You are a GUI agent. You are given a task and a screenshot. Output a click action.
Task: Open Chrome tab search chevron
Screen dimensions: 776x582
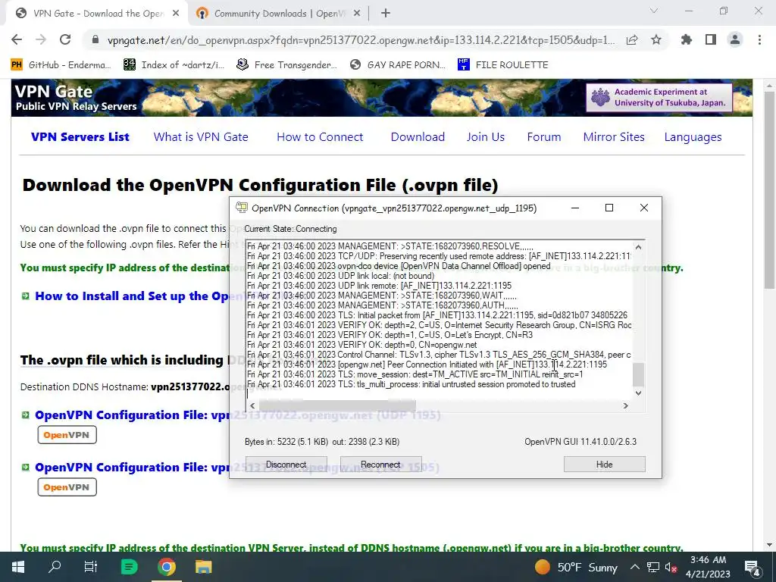[654, 11]
